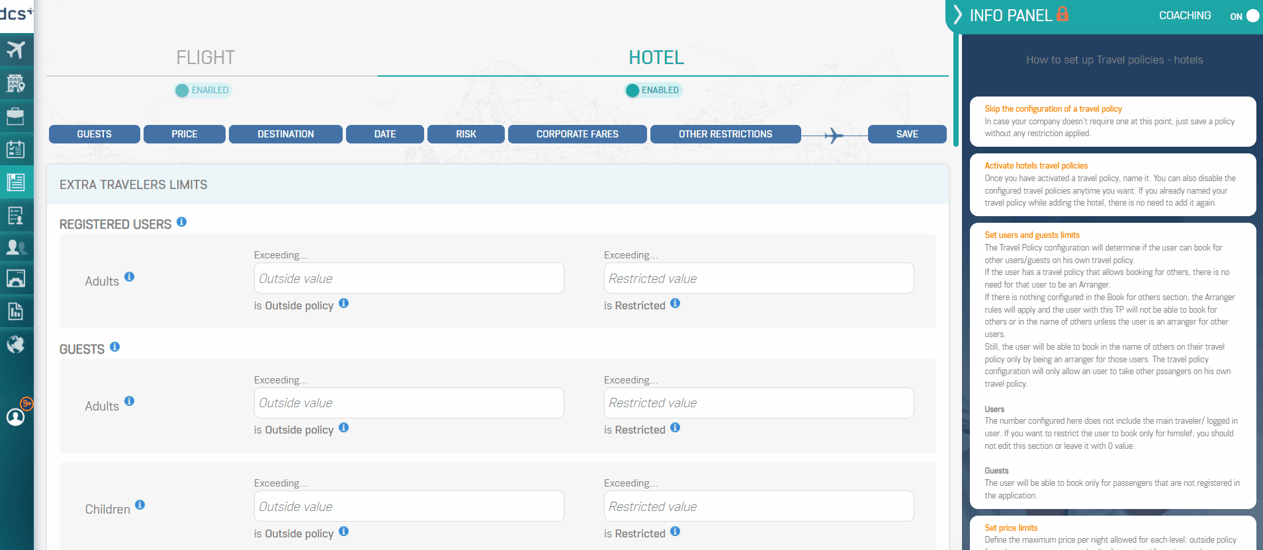1263x550 pixels.
Task: Toggle the Hotel Enabled switch
Action: tap(632, 91)
